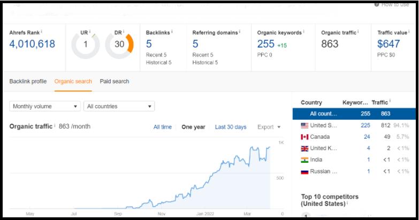
Task: Click the DR gauge showing 30
Action: (x=119, y=44)
